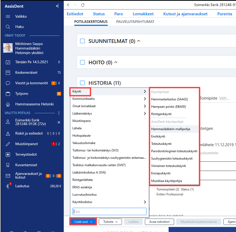Select the POTILASKERTOMUS subtab
This screenshot has height=232, width=236.
(x=91, y=22)
